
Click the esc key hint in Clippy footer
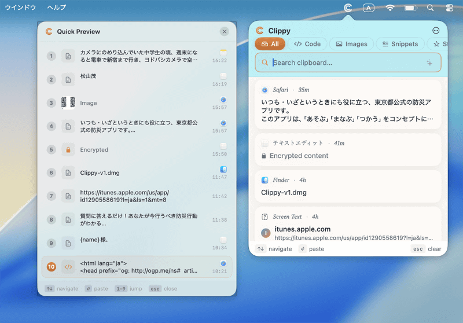coord(417,249)
